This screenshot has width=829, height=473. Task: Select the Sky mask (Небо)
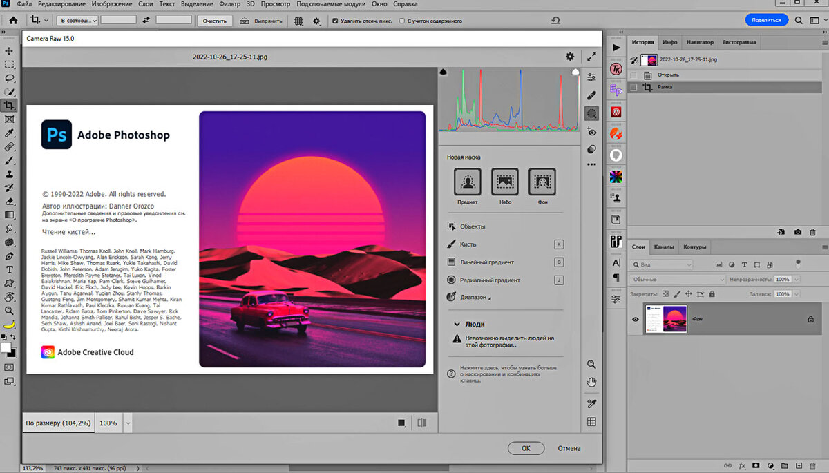[505, 182]
